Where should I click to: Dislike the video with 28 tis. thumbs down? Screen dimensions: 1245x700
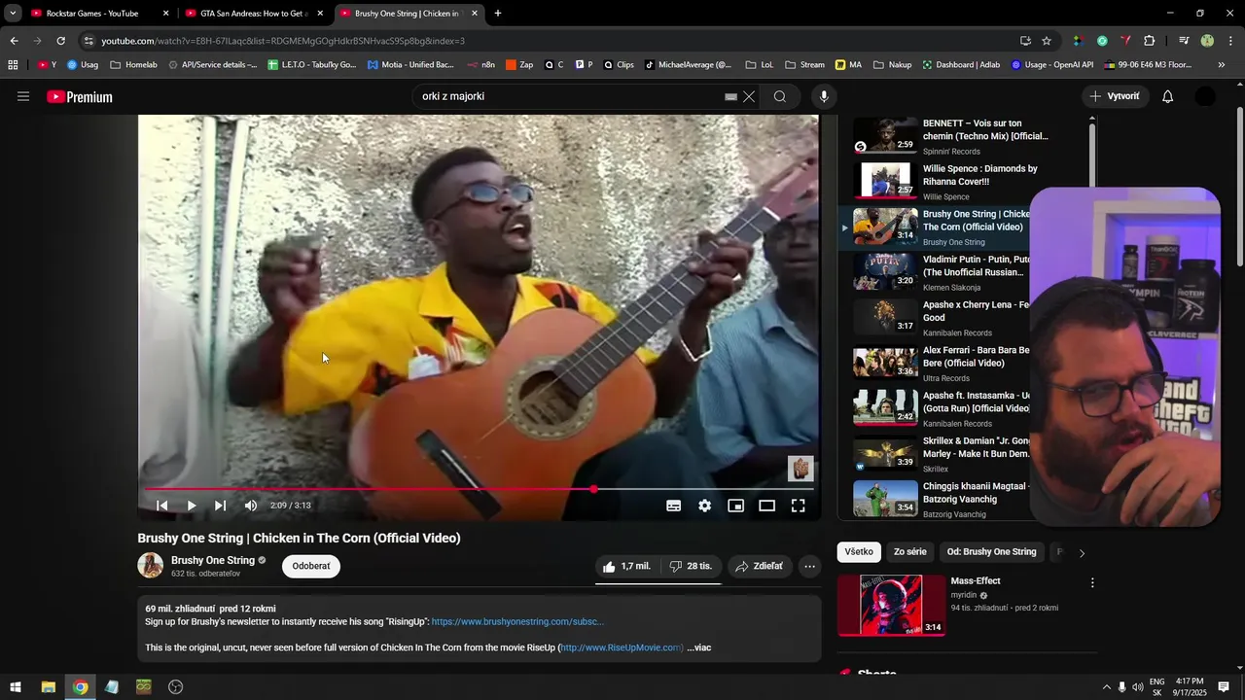pyautogui.click(x=691, y=566)
